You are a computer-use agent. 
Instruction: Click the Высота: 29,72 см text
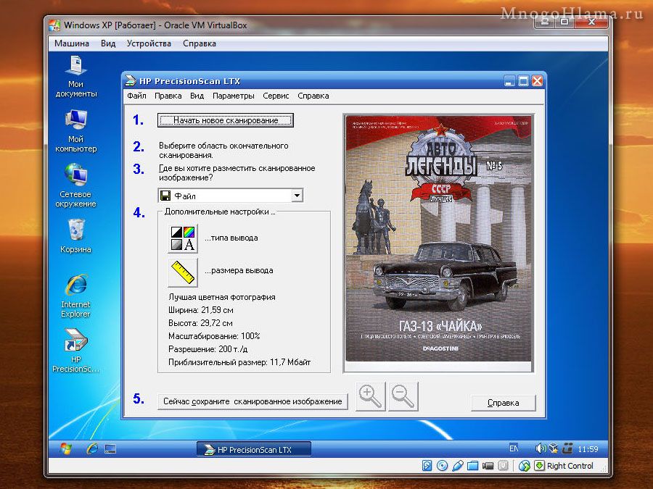coord(200,323)
